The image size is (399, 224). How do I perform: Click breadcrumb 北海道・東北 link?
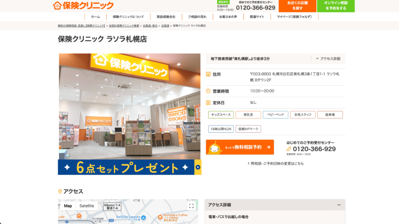150,26
